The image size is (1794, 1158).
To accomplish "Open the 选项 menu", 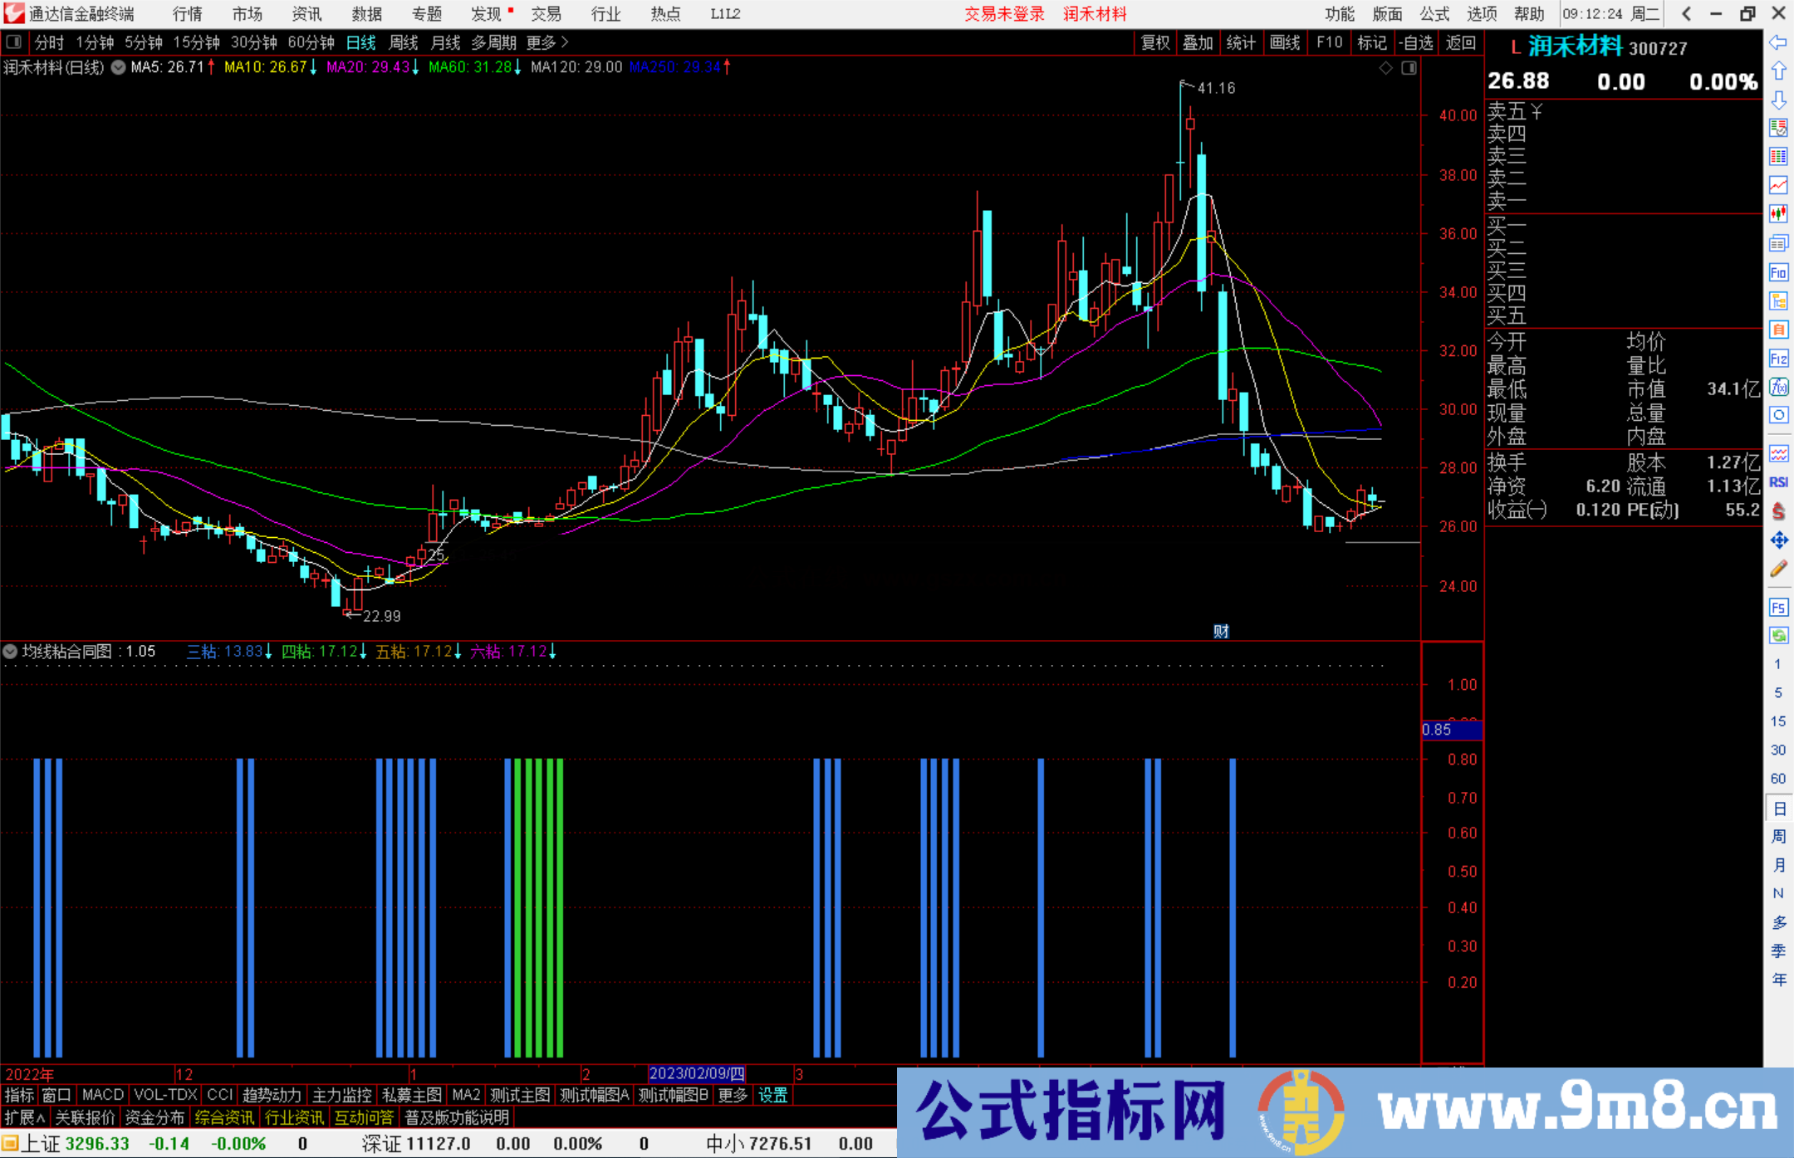I will 1482,14.
